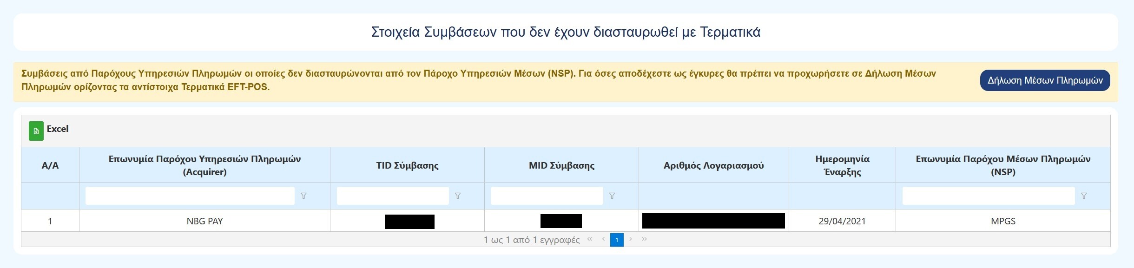Go to previous page of records
Screen dimensions: 1134x268
(x=603, y=239)
